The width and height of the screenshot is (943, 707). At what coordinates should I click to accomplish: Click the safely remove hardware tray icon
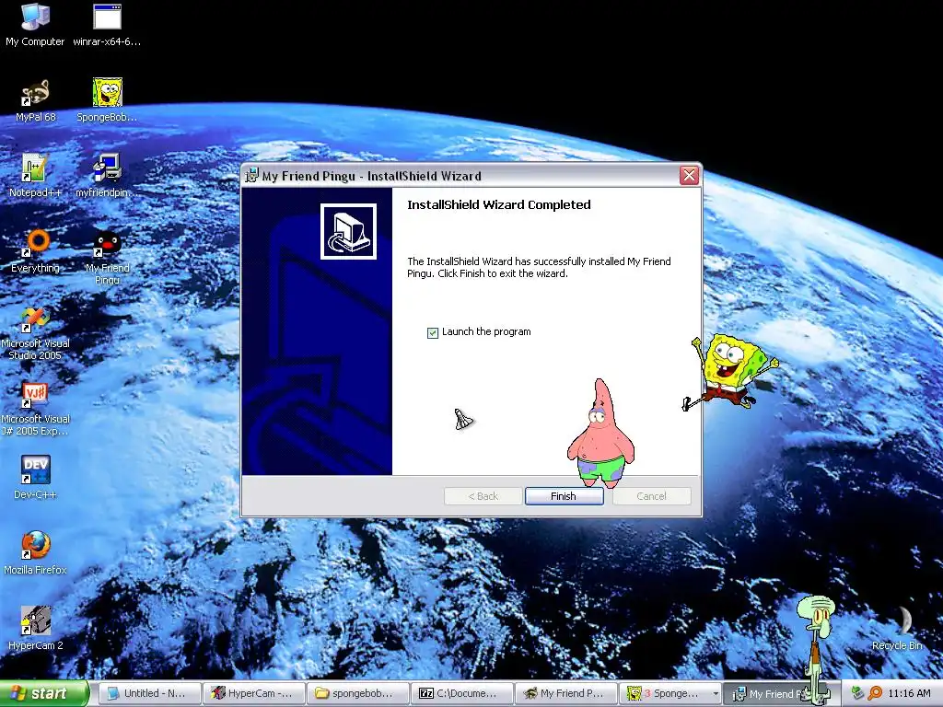[857, 693]
